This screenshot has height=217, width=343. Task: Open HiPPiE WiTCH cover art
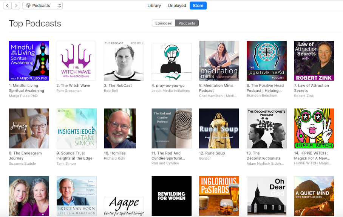click(x=314, y=128)
